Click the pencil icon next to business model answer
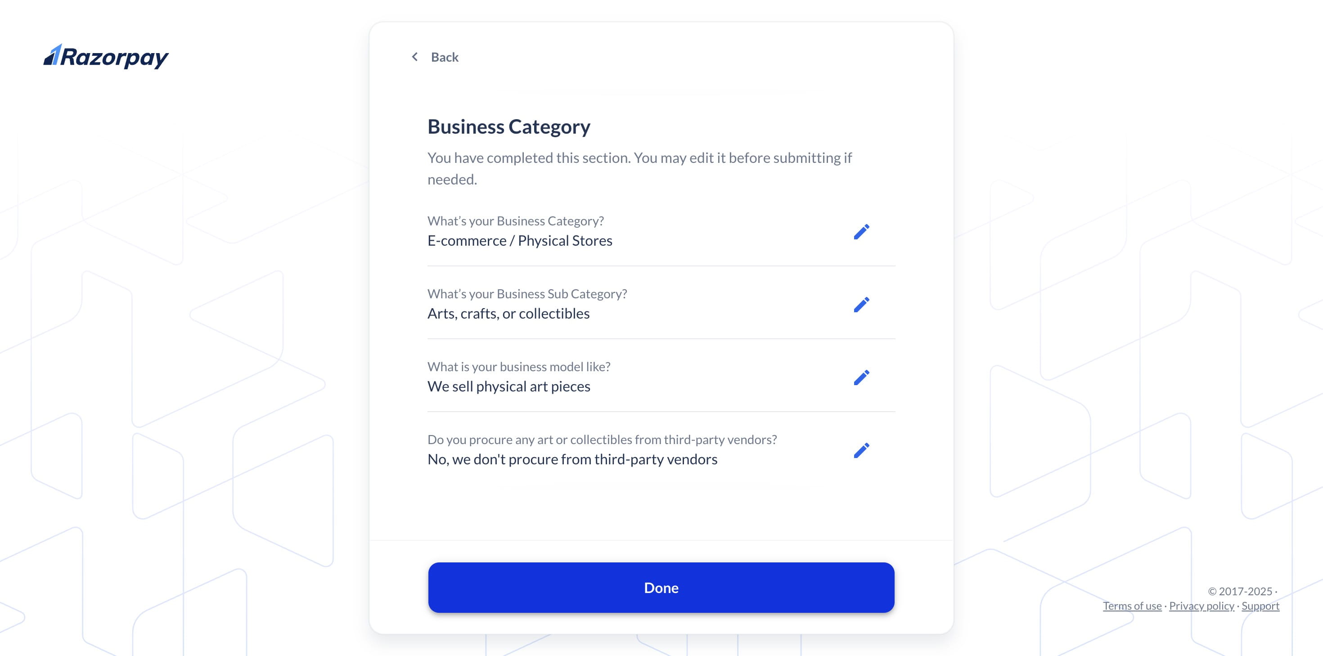 point(862,377)
